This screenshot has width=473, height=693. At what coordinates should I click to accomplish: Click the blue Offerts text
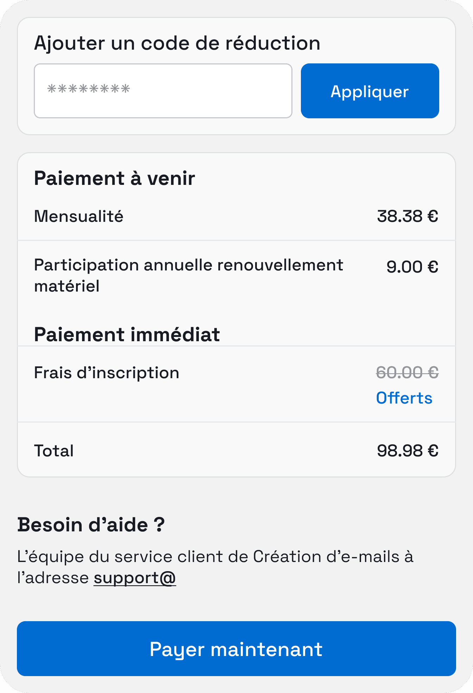point(404,398)
